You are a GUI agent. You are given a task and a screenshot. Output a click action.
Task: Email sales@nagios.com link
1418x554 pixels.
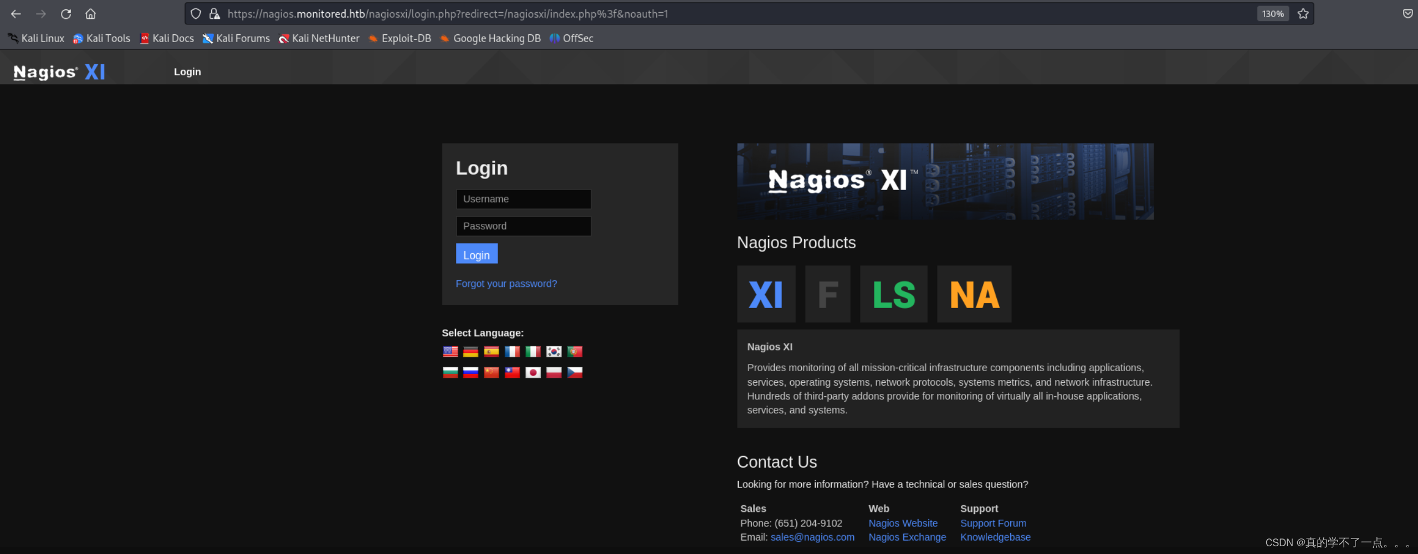click(x=812, y=537)
